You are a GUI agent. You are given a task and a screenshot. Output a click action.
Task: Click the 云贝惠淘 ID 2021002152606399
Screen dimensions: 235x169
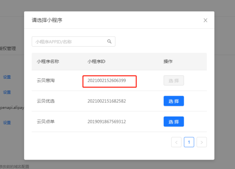[106, 80]
